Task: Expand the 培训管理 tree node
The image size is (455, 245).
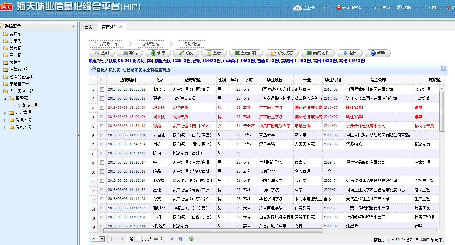Action: (x=5, y=113)
